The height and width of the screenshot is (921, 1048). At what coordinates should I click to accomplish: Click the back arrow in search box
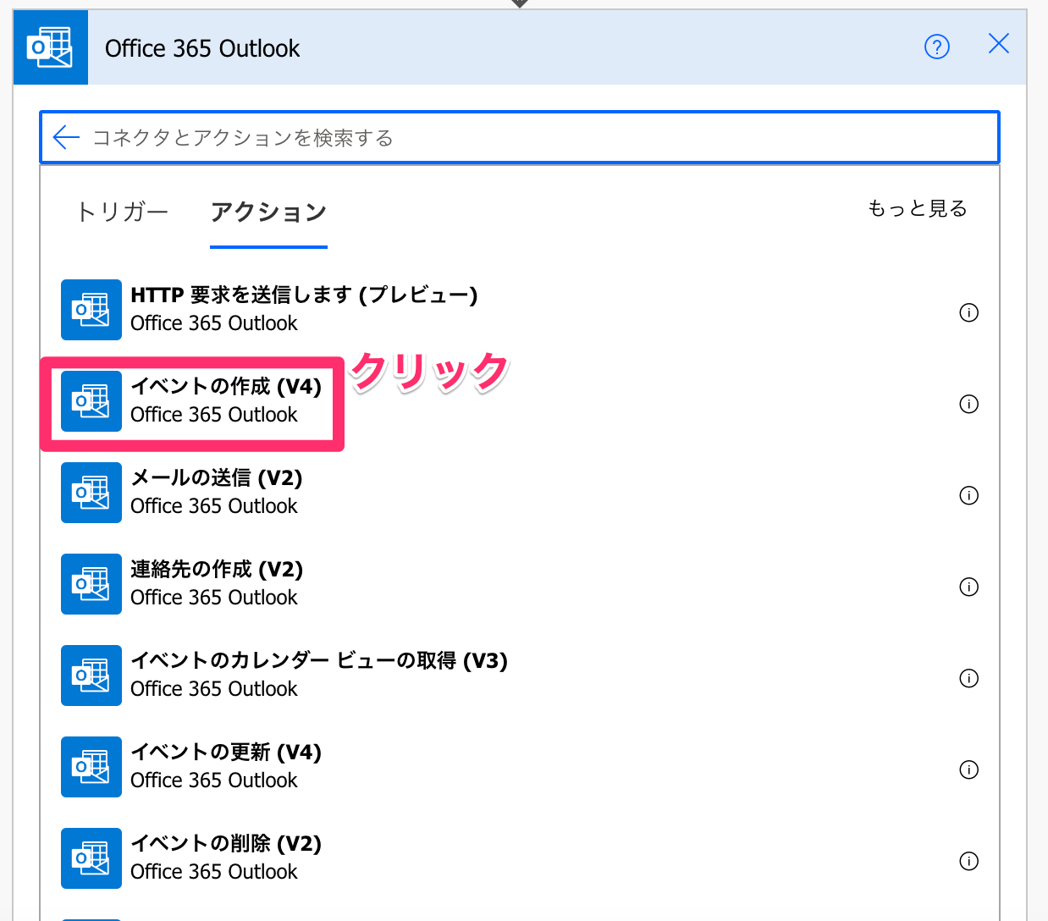point(66,137)
